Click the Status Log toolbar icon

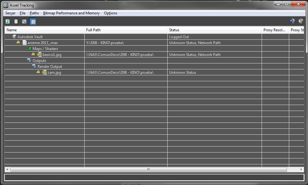coord(16,22)
